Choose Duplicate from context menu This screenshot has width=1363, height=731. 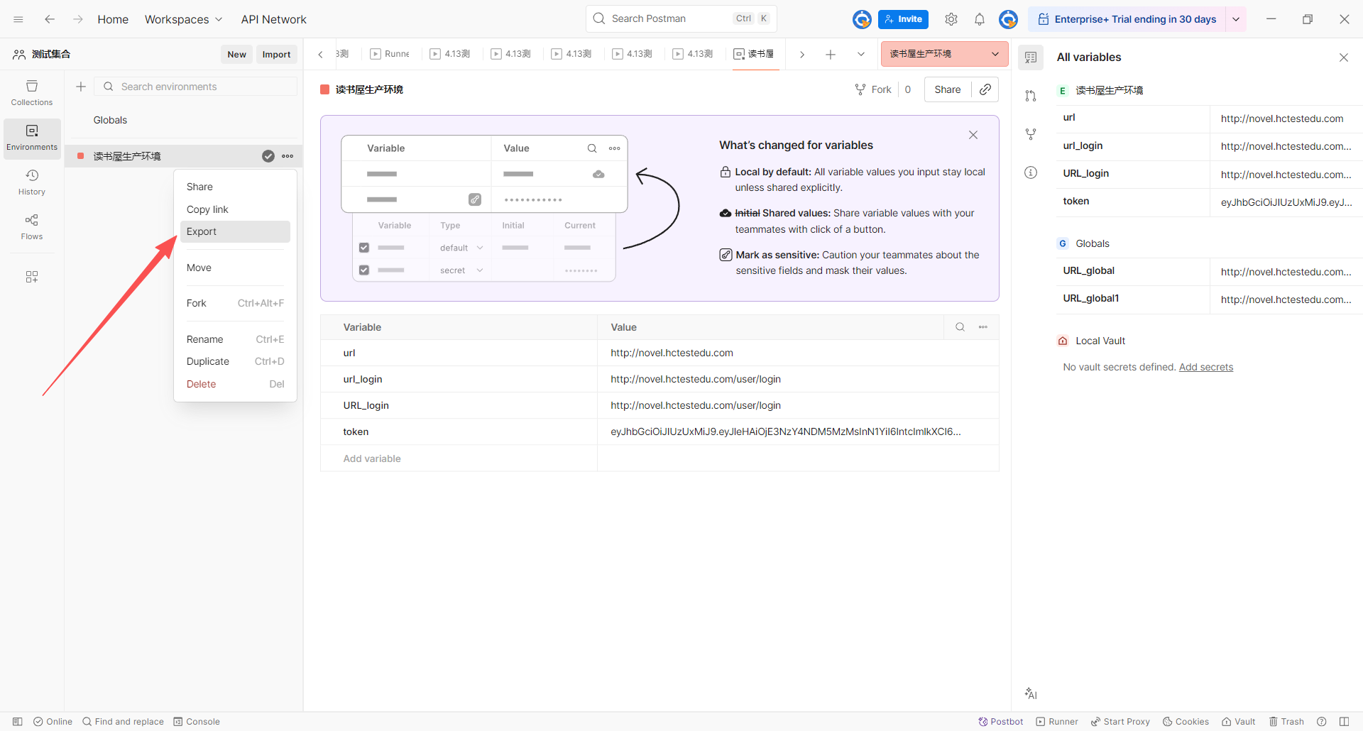[235, 361]
